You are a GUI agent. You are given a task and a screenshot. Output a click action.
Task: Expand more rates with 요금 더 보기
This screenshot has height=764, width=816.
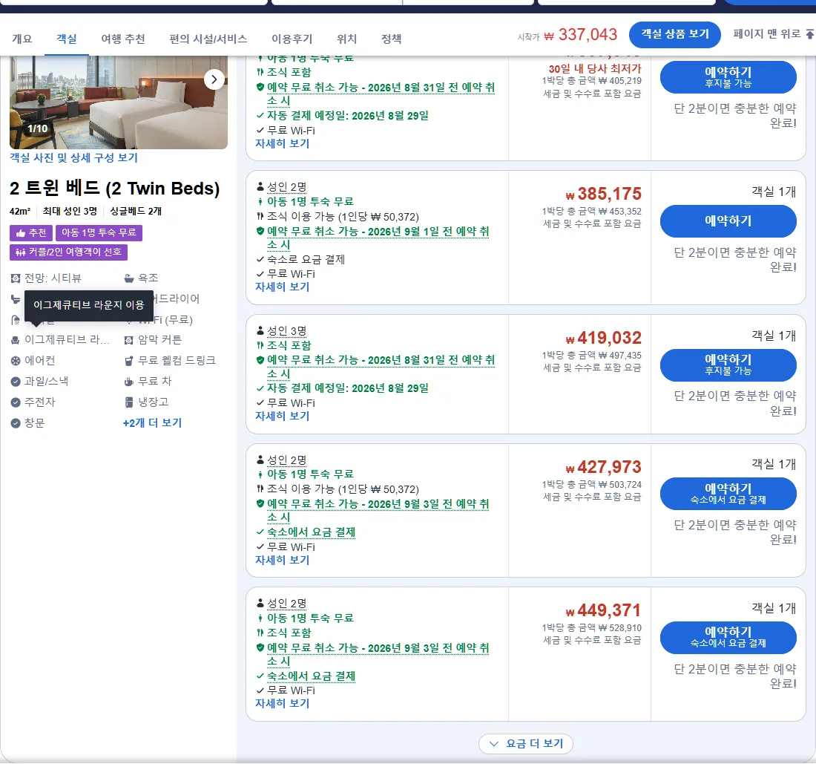point(526,743)
